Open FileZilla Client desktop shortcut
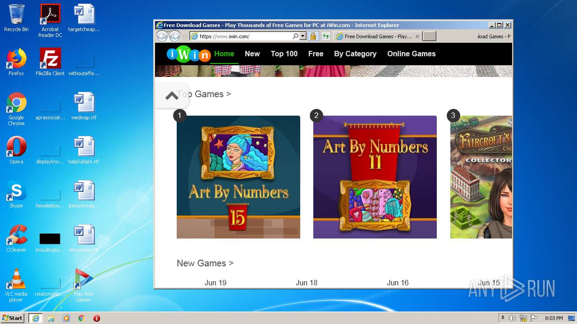 pos(50,62)
